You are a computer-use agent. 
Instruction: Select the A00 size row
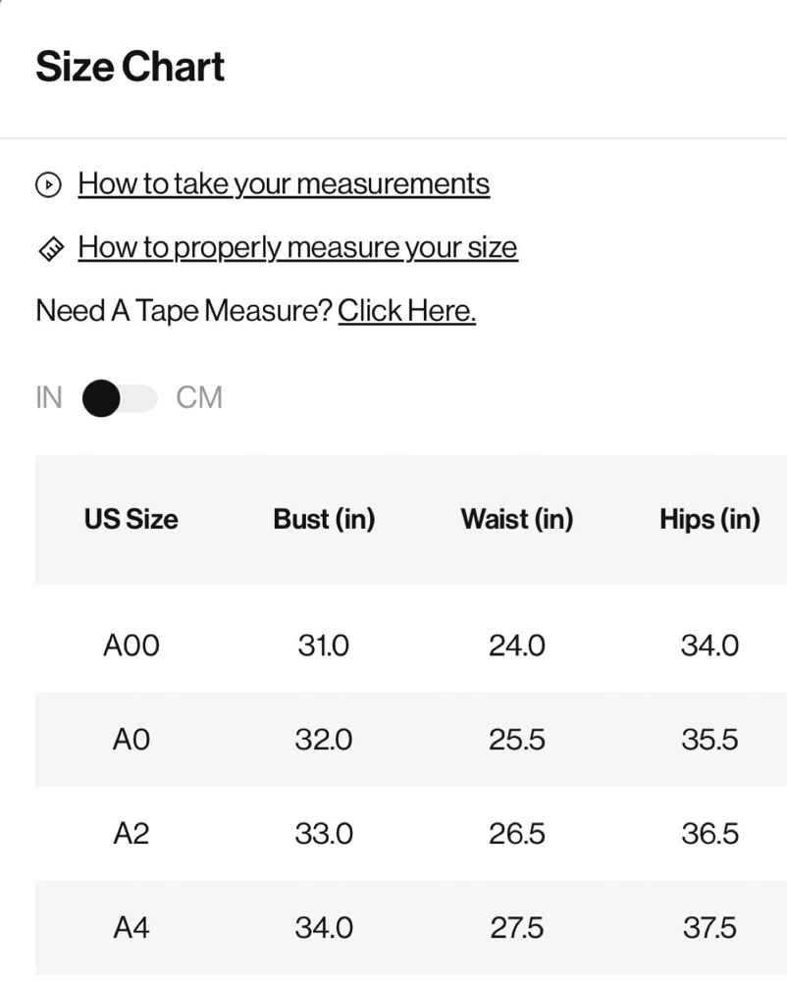tap(131, 645)
